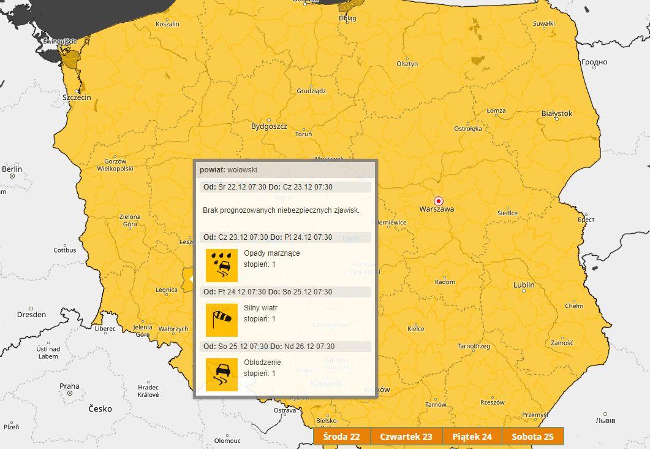Screen dimensions: 650x449
Task: Click the Elbląg label on the map
Action: 347,18
